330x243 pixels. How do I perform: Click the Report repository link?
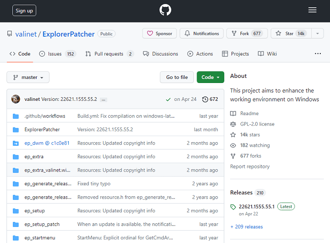(250, 166)
